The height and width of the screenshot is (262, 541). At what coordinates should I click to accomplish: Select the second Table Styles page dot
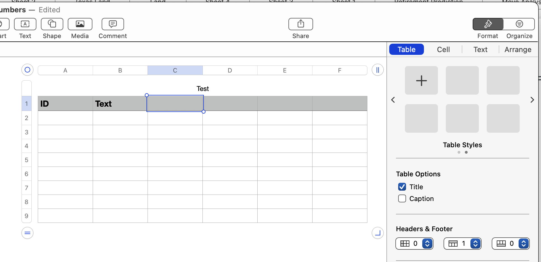[x=466, y=152]
